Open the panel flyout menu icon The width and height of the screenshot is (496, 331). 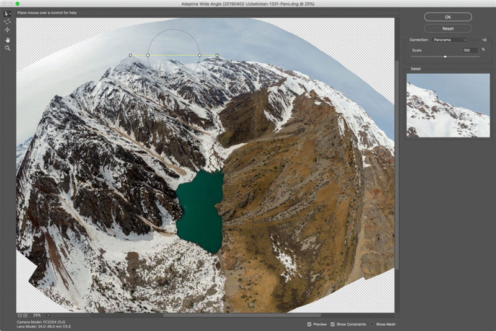pyautogui.click(x=484, y=40)
